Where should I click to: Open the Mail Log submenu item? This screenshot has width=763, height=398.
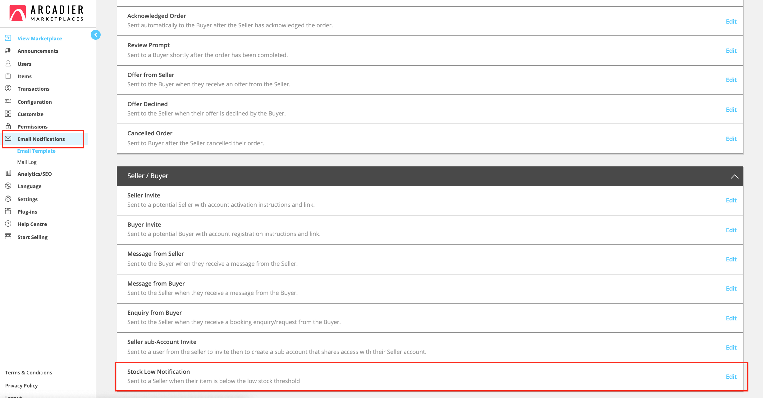point(27,162)
